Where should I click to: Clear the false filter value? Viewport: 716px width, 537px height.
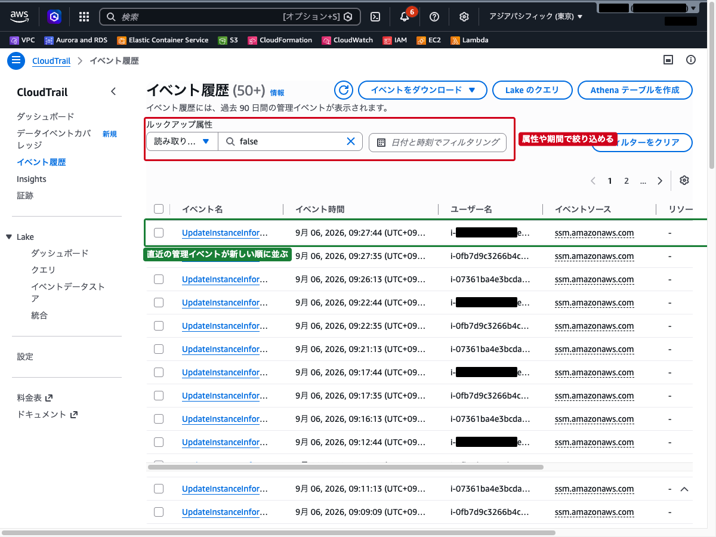[351, 141]
